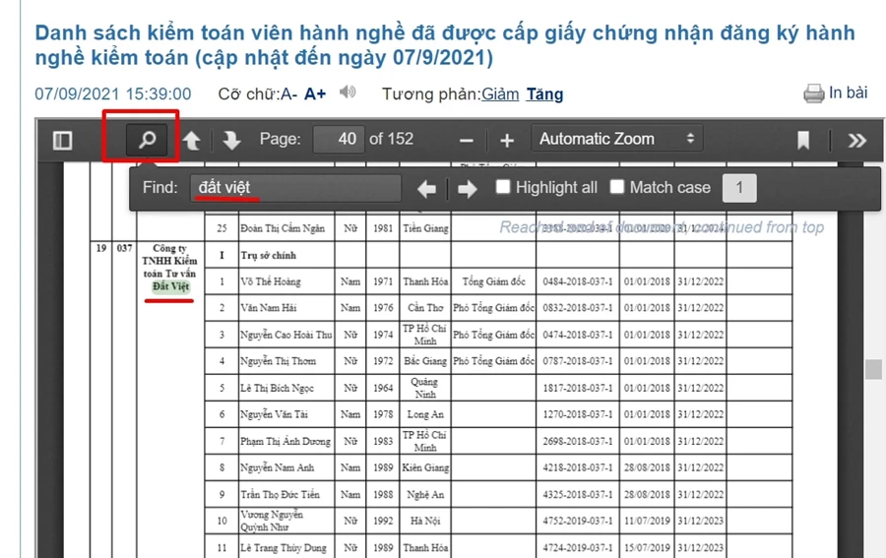Click the Find field containing đất việt
Viewport: 886px width, 558px height.
[x=296, y=188]
